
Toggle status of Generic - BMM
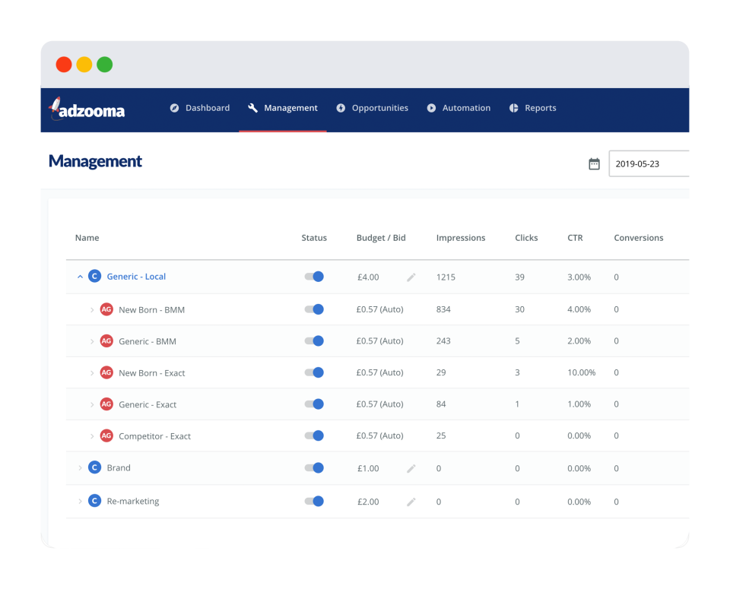[314, 341]
